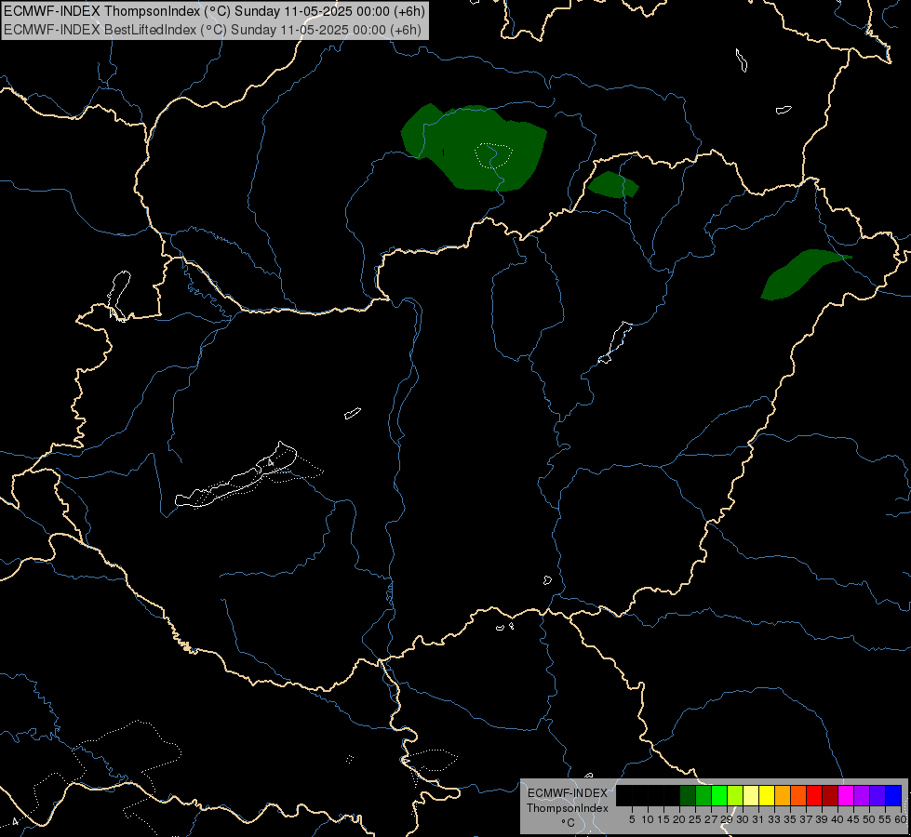Image resolution: width=911 pixels, height=837 pixels.
Task: Select the orange 33-35 legend swatch
Action: [783, 795]
